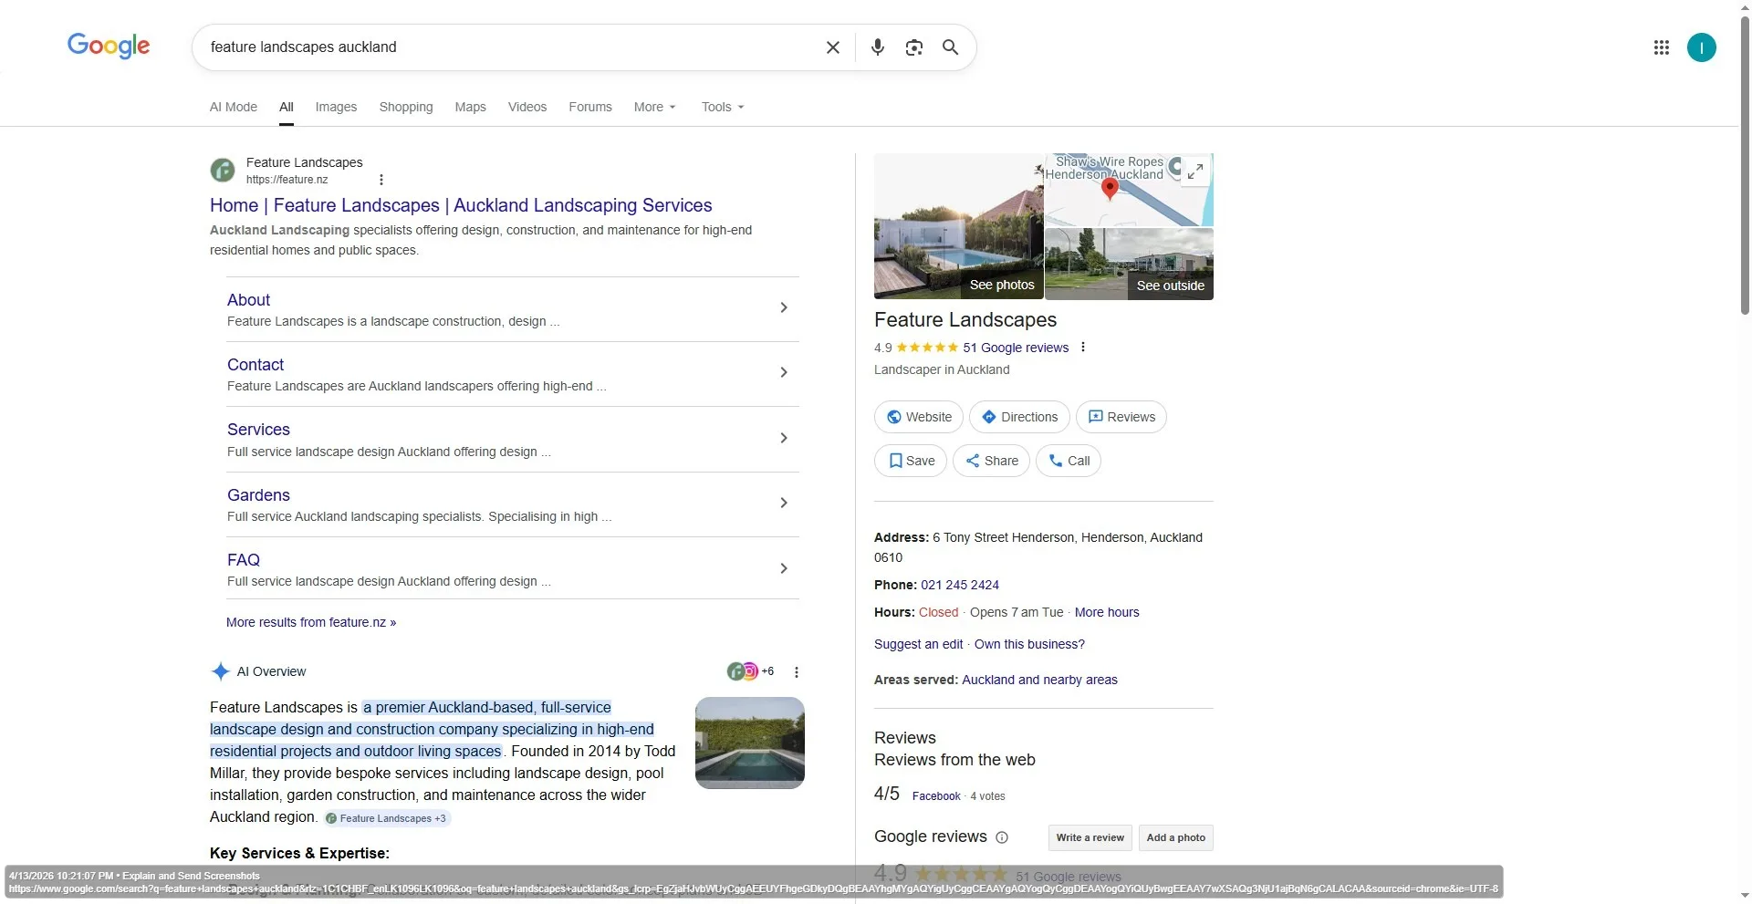The image size is (1752, 904).
Task: Expand the About sitelink chevron
Action: 783,308
